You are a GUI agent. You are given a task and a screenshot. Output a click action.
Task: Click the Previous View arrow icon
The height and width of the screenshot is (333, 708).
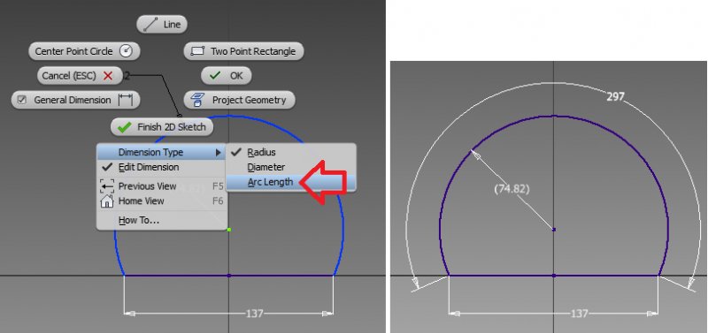click(x=107, y=186)
